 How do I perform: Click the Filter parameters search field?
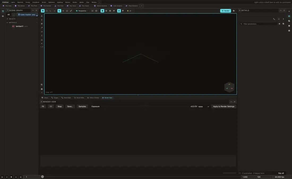[x=258, y=24]
